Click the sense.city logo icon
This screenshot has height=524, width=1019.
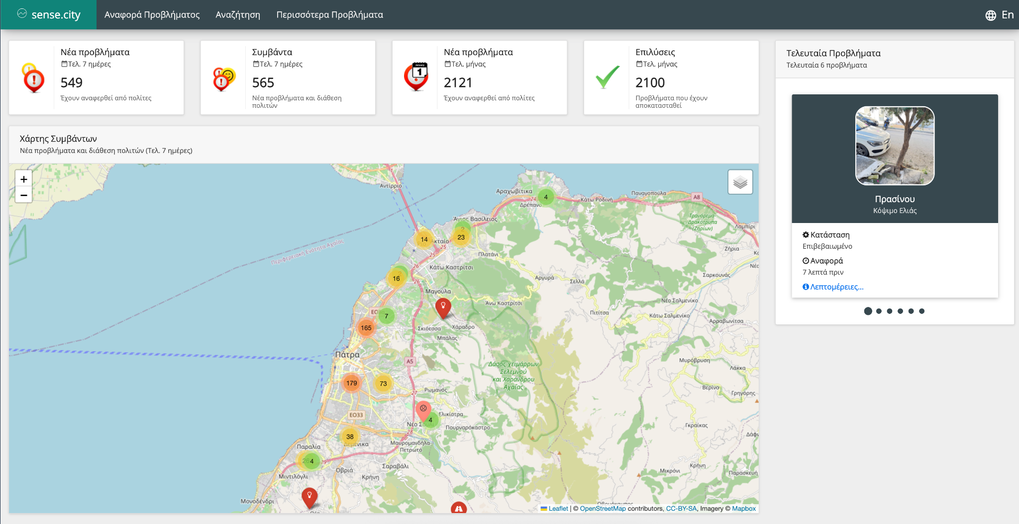(x=21, y=14)
